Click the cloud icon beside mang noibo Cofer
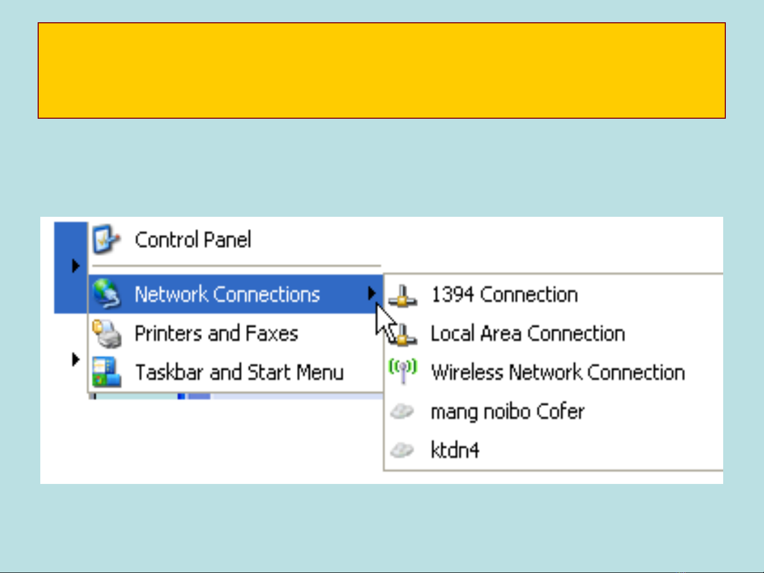 point(402,411)
